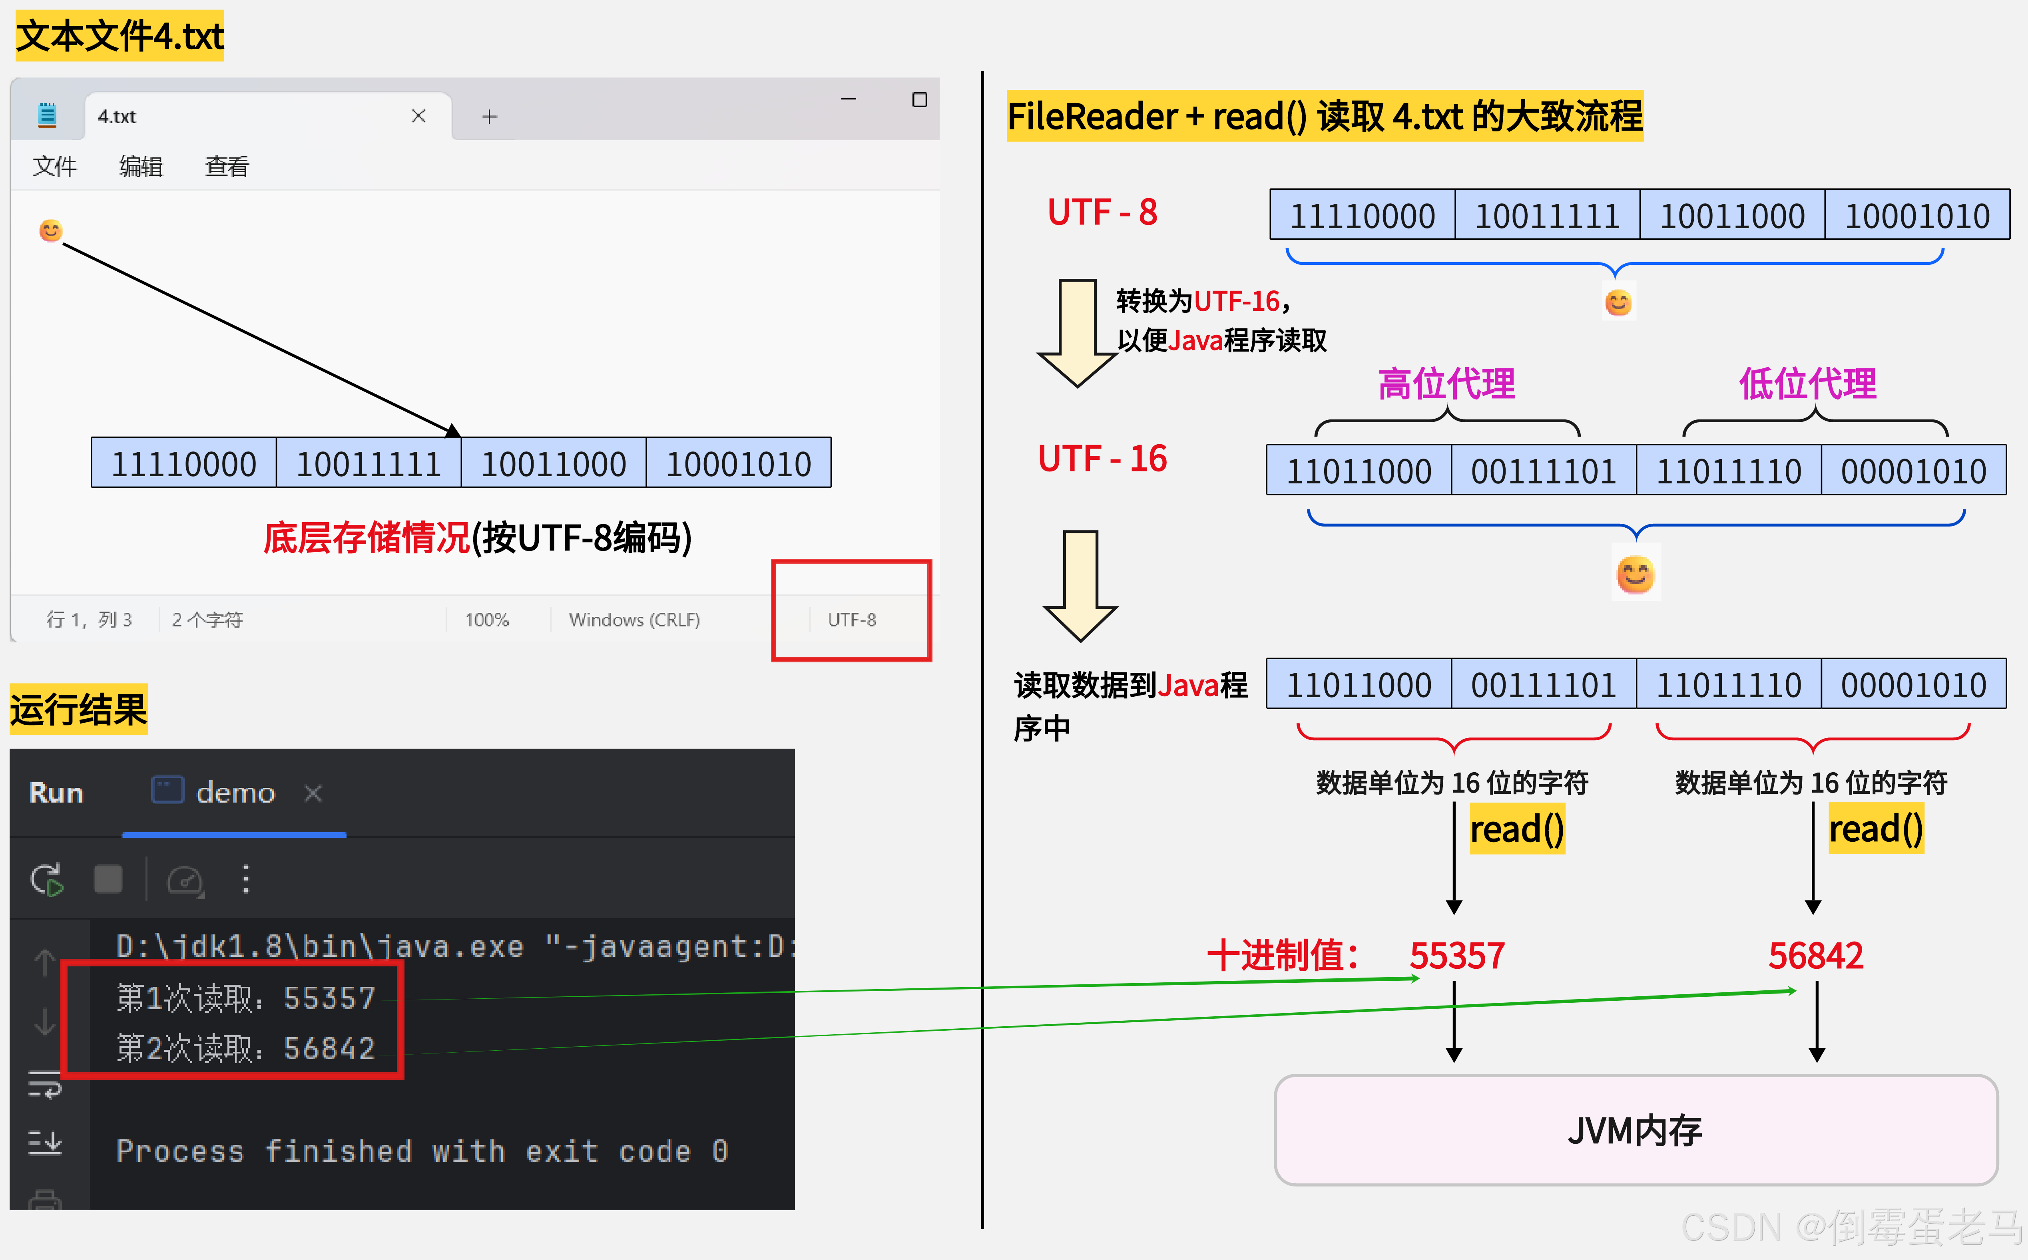This screenshot has width=2028, height=1260.
Task: Click the 100% zoom level indicator
Action: coord(486,620)
